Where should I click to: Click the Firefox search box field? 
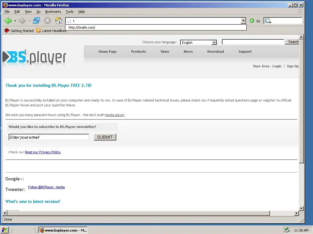pos(287,21)
